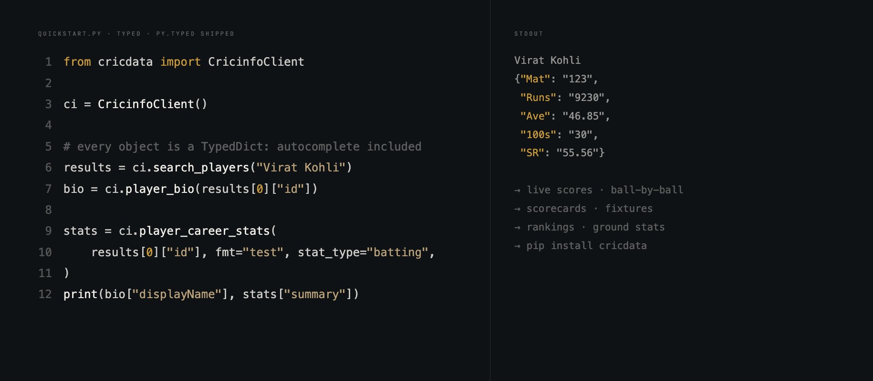Click the print statement on line 12

point(211,294)
